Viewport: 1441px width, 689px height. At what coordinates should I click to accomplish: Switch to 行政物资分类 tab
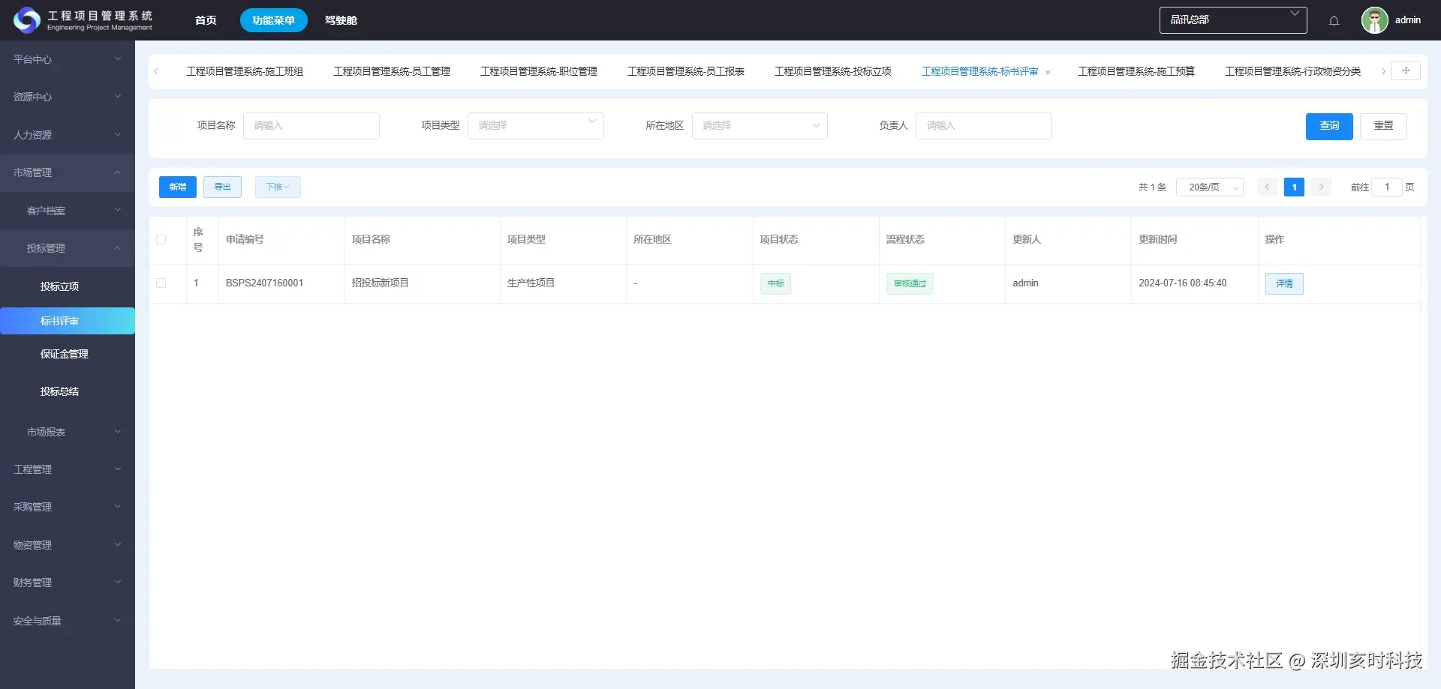1293,71
